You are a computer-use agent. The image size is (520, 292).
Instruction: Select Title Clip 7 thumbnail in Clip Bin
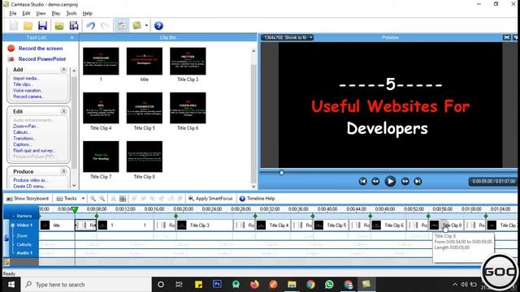coord(101,157)
